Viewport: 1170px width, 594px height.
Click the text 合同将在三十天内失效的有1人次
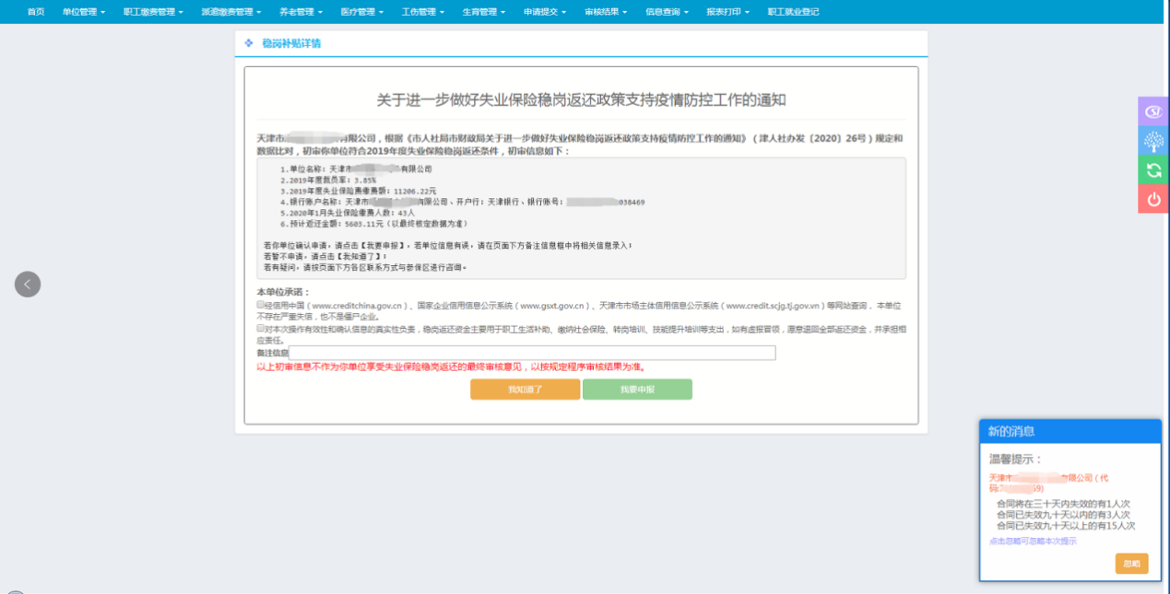[1063, 504]
